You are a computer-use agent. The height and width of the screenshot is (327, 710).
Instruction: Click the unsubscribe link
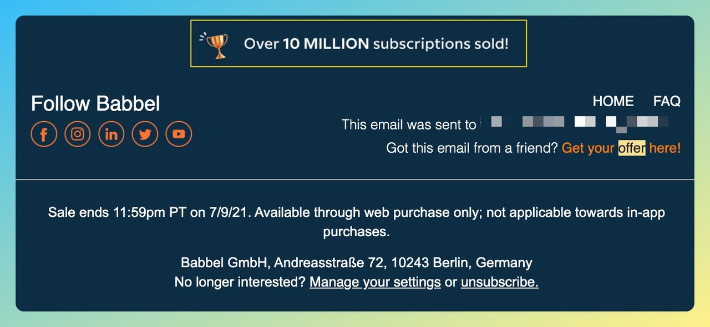(x=499, y=282)
